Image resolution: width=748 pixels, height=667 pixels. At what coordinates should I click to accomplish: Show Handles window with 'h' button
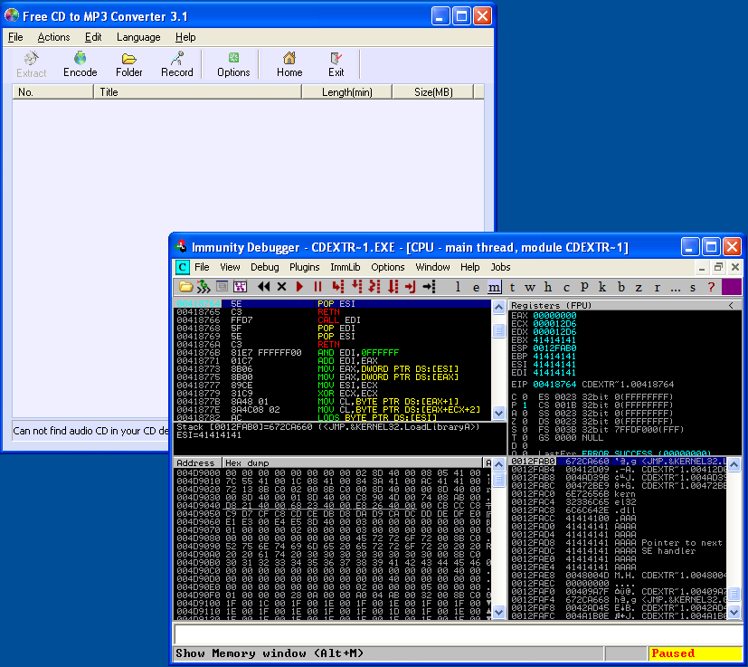[548, 287]
